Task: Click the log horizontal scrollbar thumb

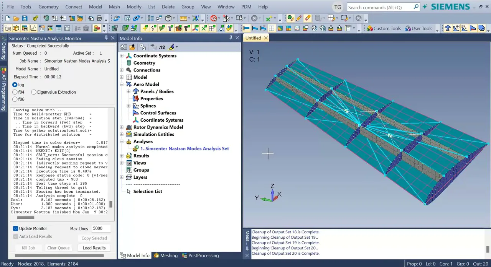Action: point(26,218)
